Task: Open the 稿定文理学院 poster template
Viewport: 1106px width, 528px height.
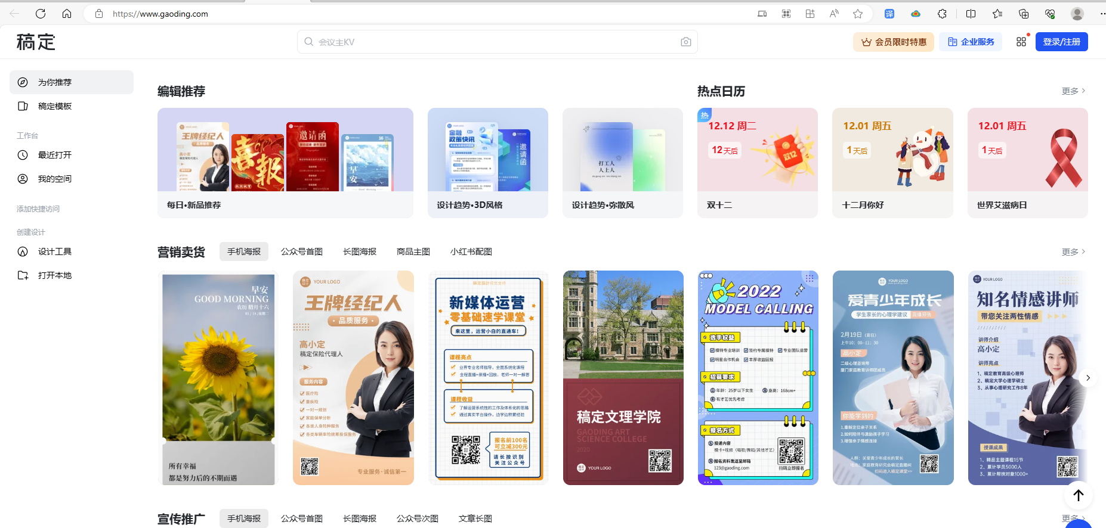Action: (623, 378)
